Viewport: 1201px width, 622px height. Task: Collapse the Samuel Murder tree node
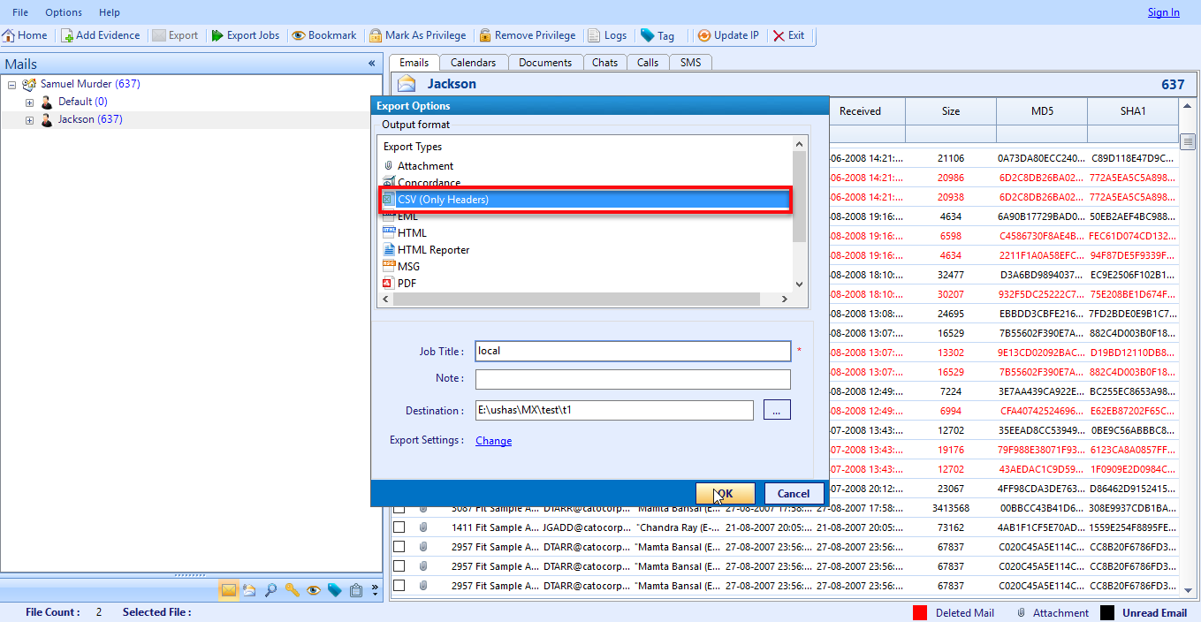coord(12,85)
